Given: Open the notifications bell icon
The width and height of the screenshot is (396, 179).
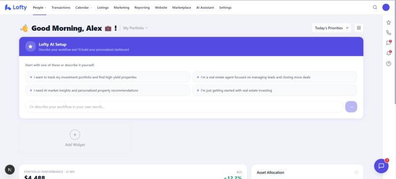Looking at the screenshot, I should pyautogui.click(x=389, y=53).
